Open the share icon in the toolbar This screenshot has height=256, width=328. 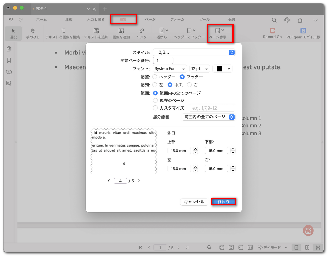coord(300,20)
